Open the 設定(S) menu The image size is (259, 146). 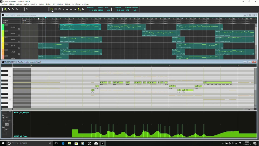67,5
